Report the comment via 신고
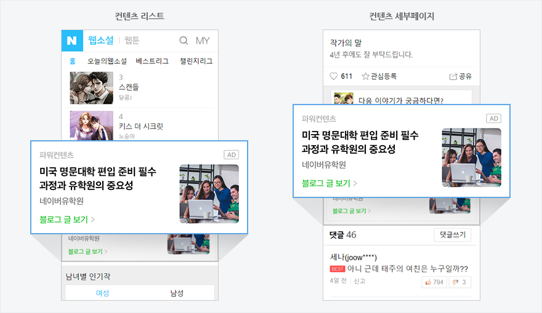This screenshot has width=542, height=313. click(x=360, y=281)
